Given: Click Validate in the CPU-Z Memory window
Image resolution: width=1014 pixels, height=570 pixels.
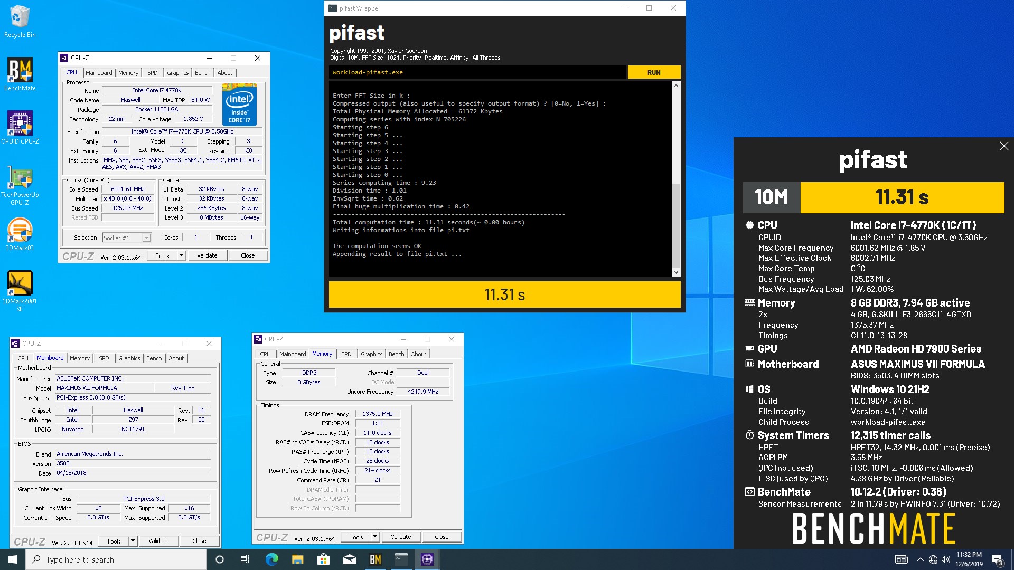Looking at the screenshot, I should pos(401,537).
